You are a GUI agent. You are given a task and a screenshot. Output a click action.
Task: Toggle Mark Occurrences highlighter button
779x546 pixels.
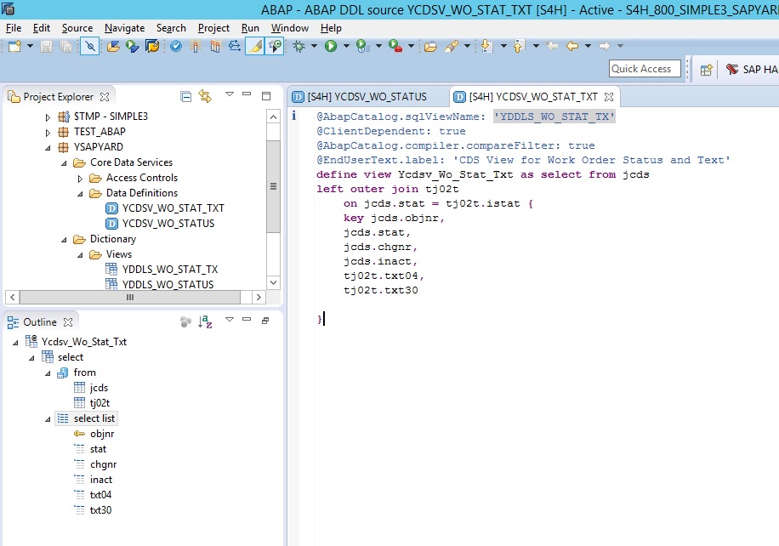(x=255, y=46)
